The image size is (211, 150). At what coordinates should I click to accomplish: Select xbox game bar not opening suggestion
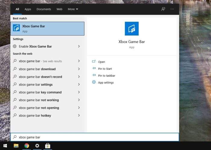(x=47, y=108)
